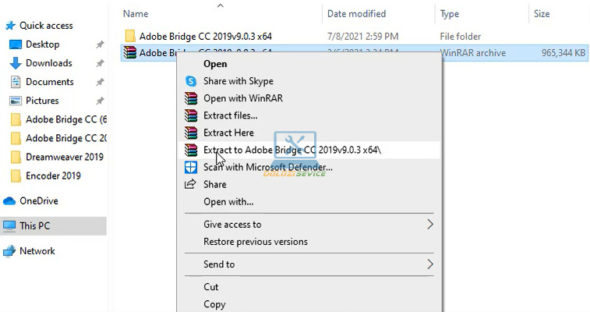This screenshot has width=590, height=312.
Task: Click the Share with Skype icon
Action: (x=191, y=81)
